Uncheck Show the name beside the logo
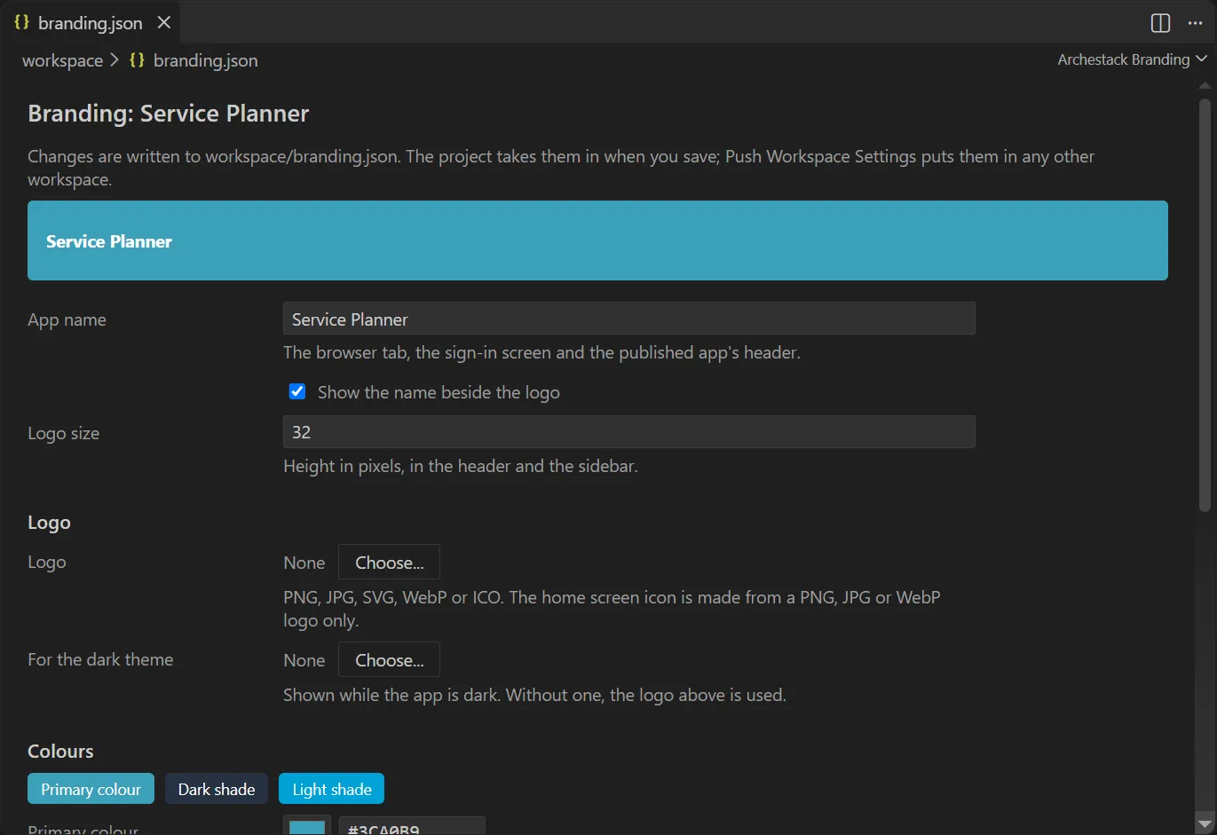 click(297, 391)
